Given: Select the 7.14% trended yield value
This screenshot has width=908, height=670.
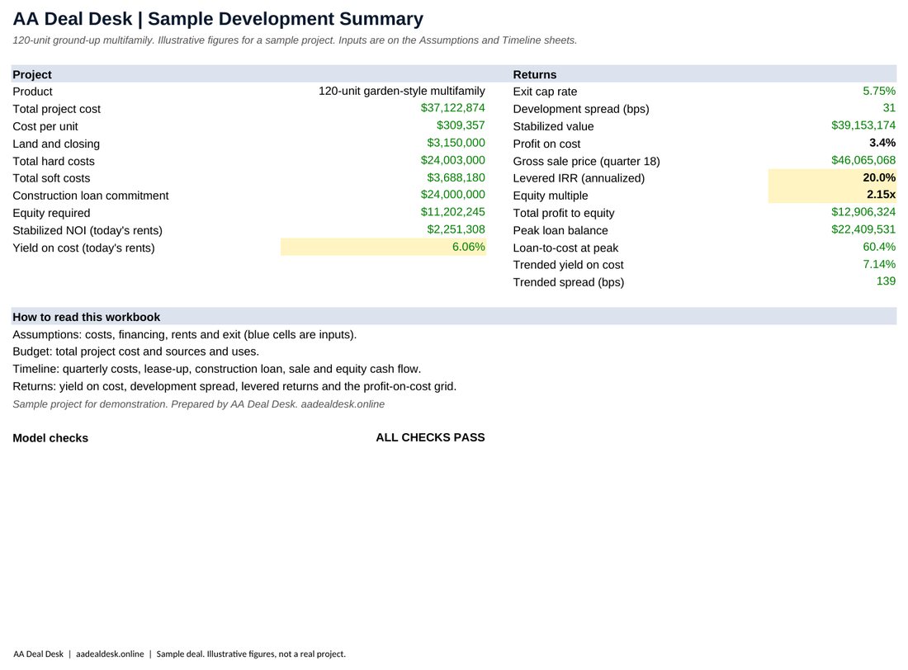Looking at the screenshot, I should [x=879, y=264].
